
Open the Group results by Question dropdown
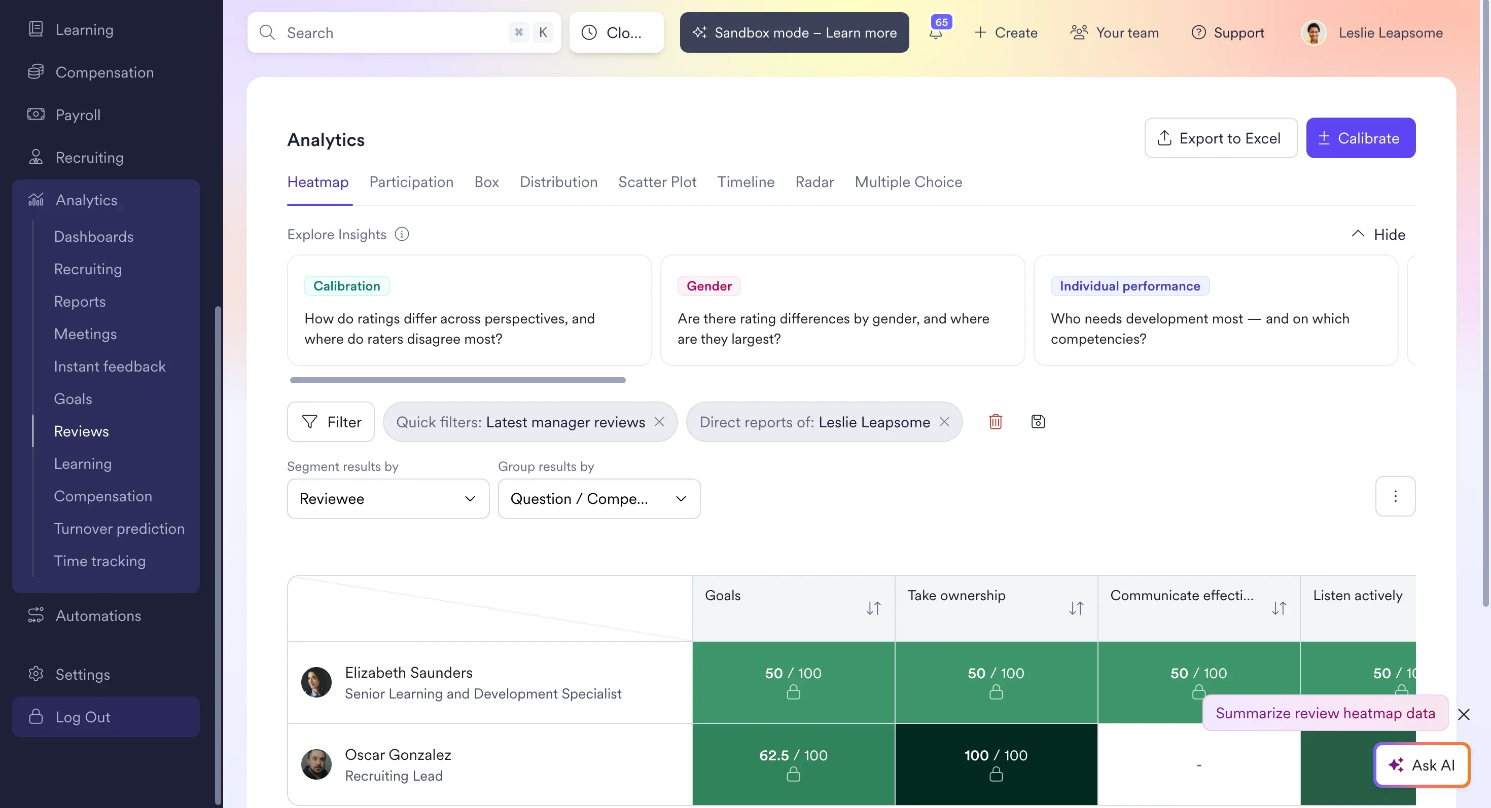[x=599, y=499]
